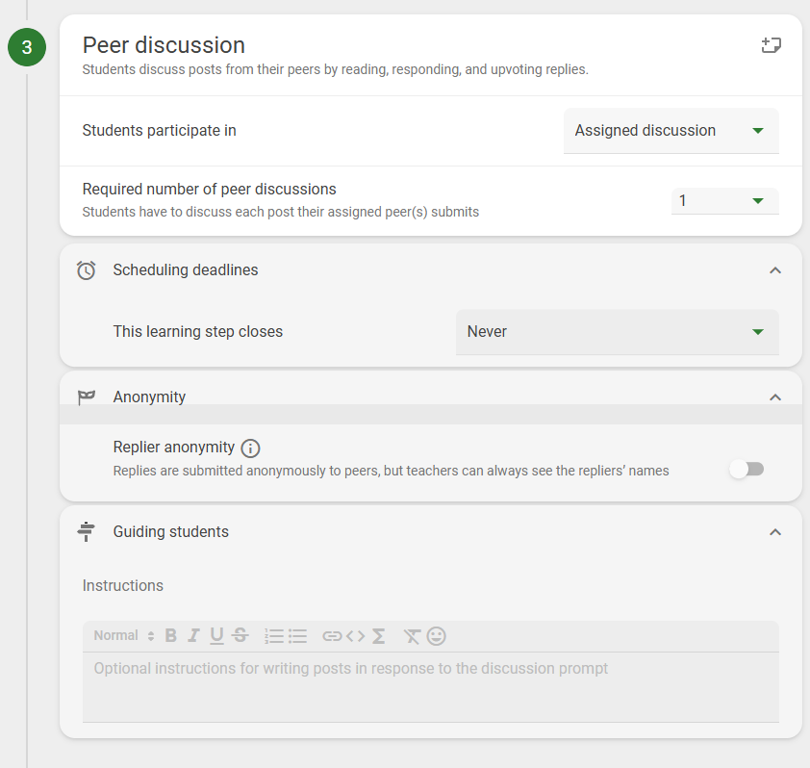This screenshot has width=810, height=768.
Task: Change the required number of peer discussions
Action: pos(724,201)
